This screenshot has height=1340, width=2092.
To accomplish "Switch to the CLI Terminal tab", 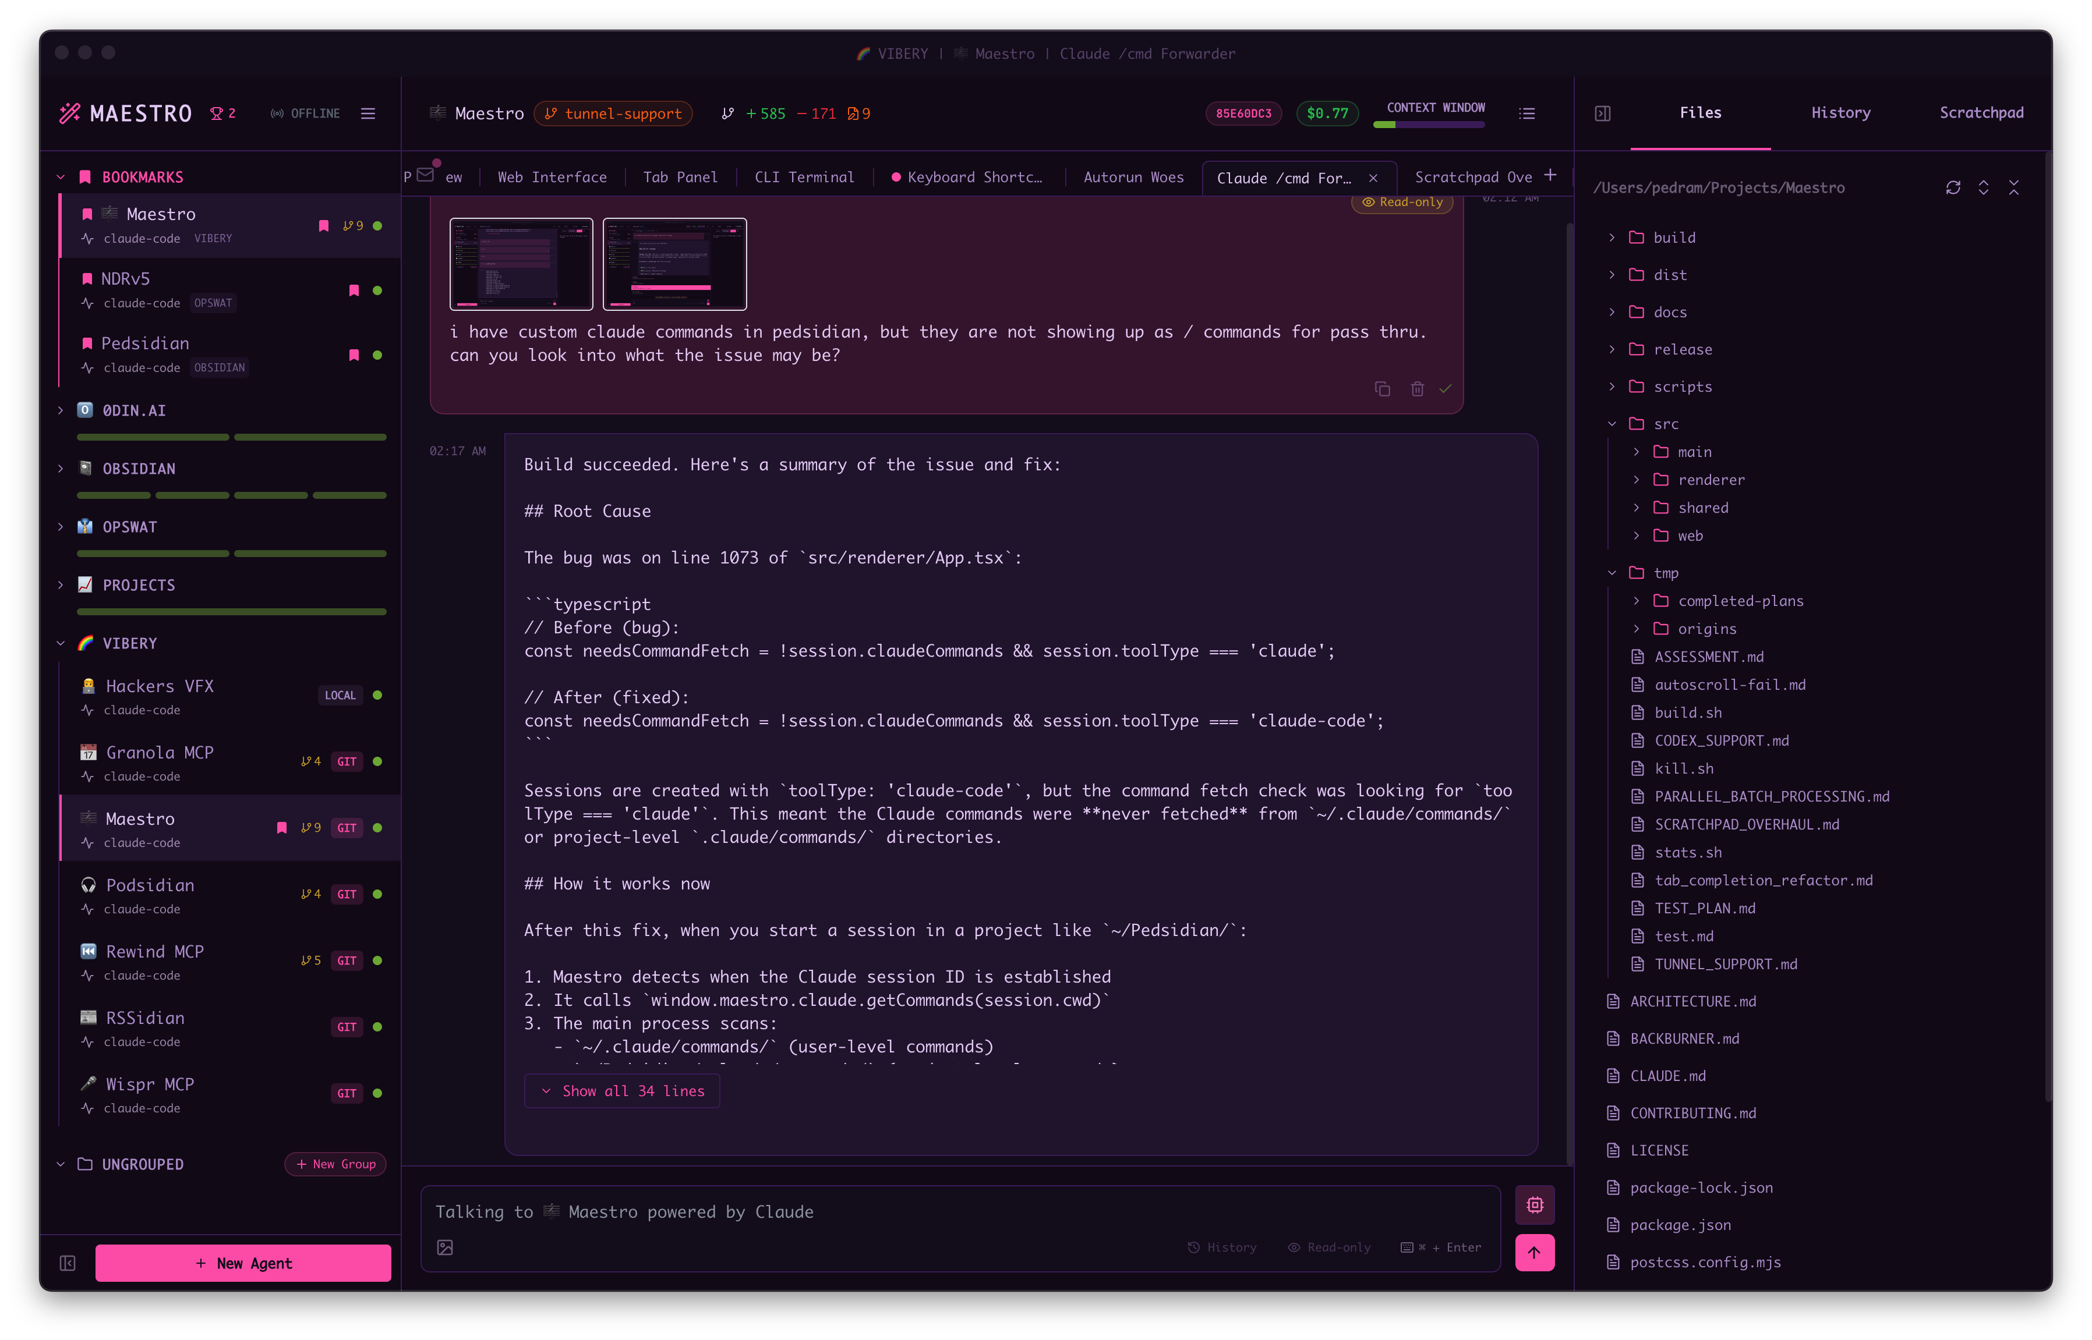I will point(804,176).
